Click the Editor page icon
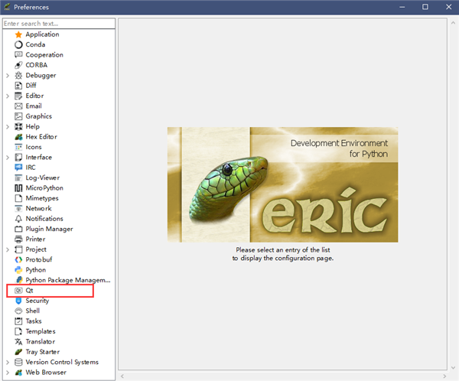This screenshot has width=459, height=381. click(18, 96)
